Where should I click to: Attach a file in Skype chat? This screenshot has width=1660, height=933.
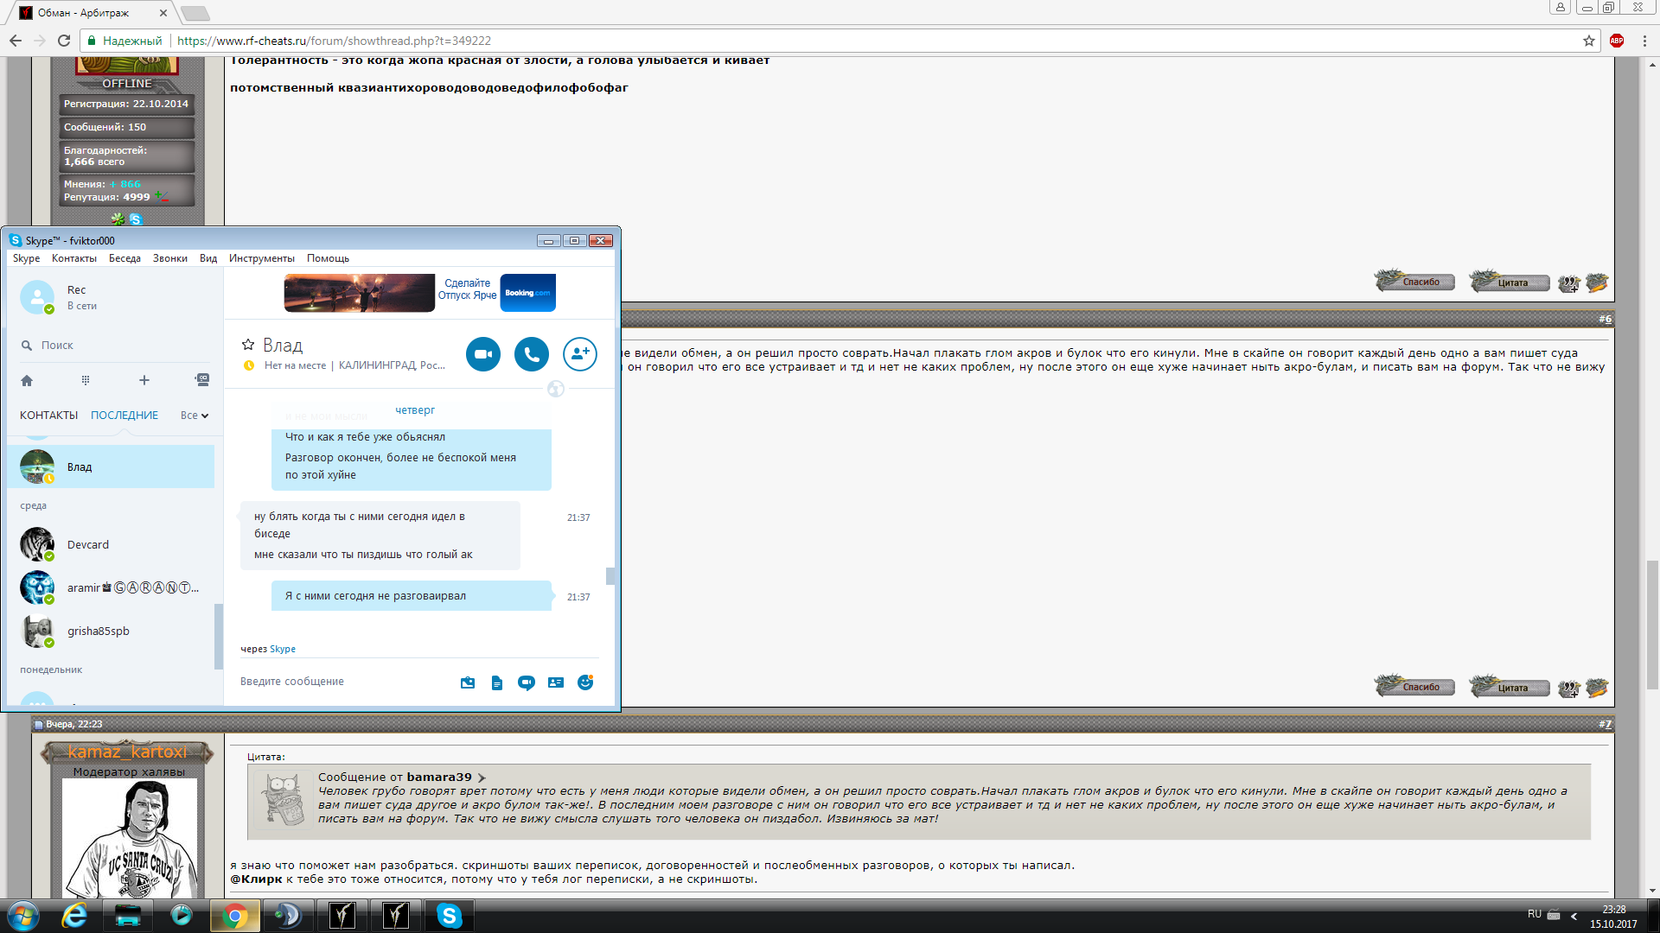point(497,682)
